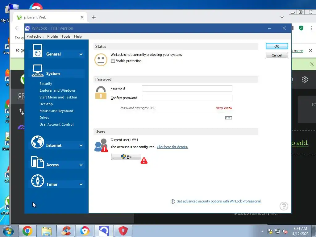
Task: Open the Help menu
Action: coord(78,36)
